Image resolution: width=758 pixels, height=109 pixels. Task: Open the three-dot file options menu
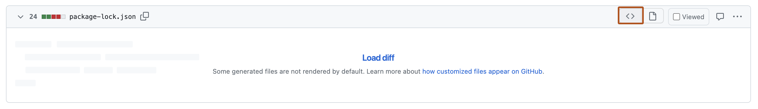pos(737,17)
